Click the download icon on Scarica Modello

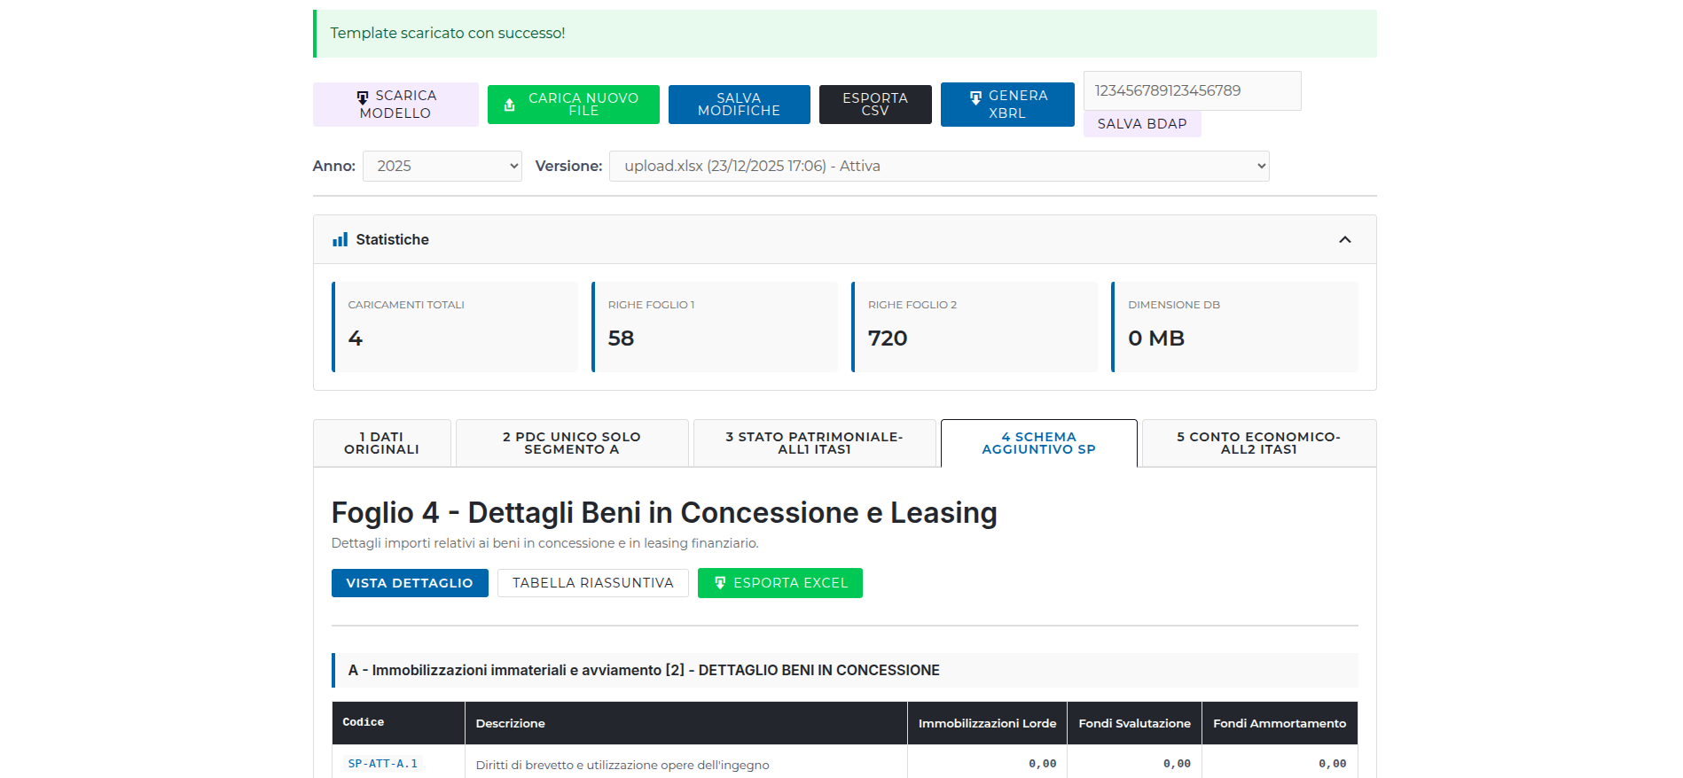click(363, 97)
